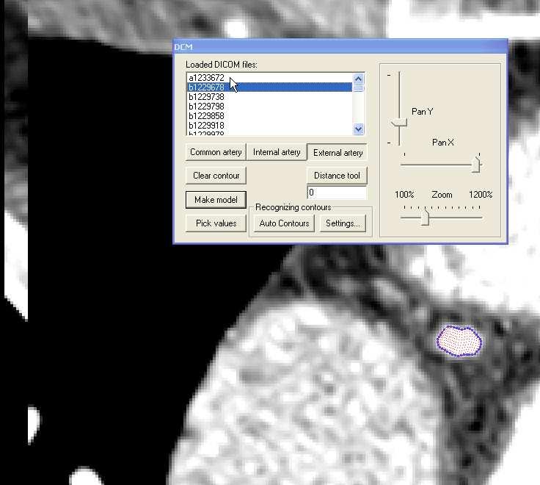Open the Distance tool
Screen dimensions: 540x485
pos(337,176)
